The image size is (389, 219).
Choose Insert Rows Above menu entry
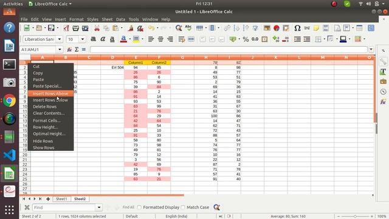point(50,93)
